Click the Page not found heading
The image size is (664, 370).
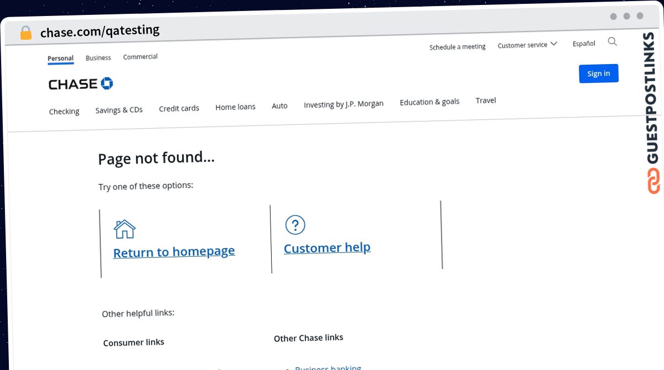pyautogui.click(x=156, y=158)
